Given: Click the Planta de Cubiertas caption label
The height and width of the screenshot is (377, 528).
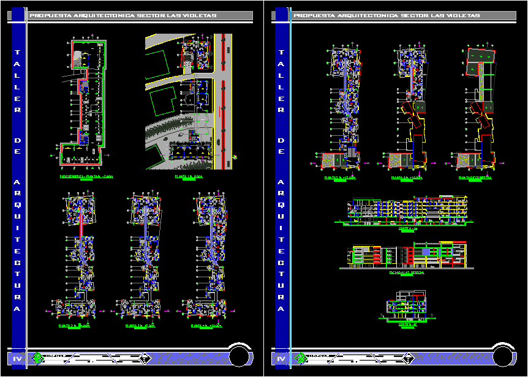Looking at the screenshot, I should 475,177.
